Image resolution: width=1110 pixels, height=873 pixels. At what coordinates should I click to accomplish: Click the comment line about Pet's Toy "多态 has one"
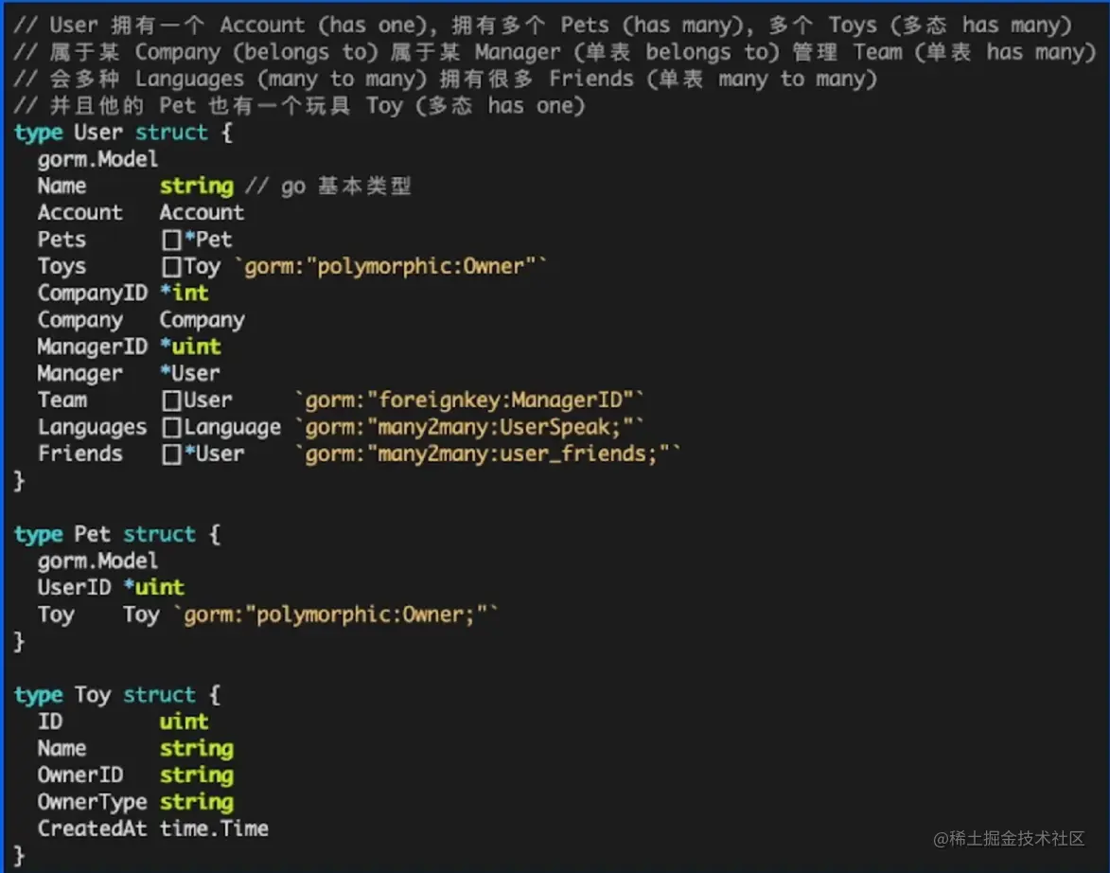(x=299, y=106)
